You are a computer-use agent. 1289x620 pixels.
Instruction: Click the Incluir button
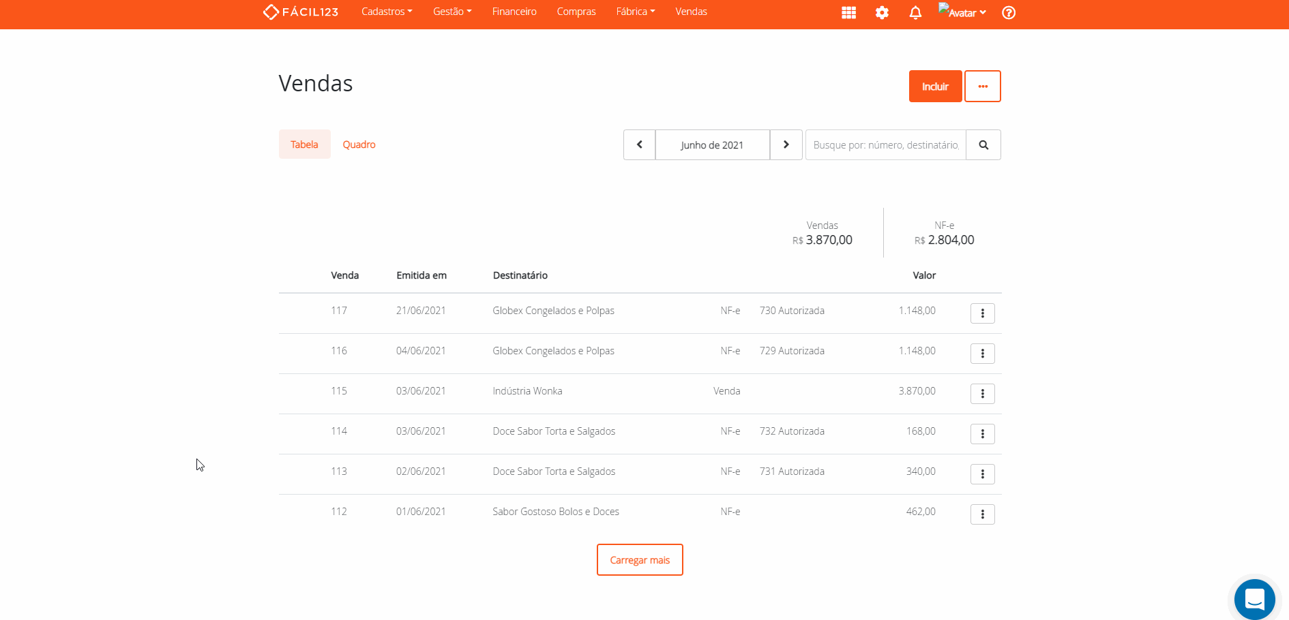point(935,87)
